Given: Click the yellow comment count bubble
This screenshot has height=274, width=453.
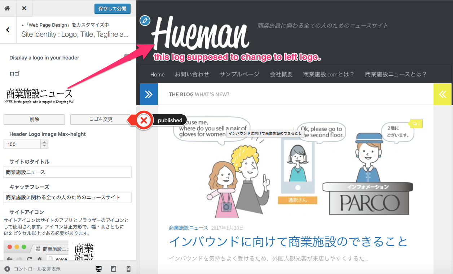Looking at the screenshot, I should coord(416,124).
